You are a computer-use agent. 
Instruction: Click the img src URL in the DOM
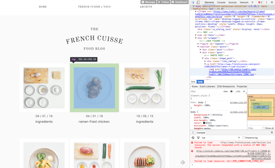pos(232,72)
